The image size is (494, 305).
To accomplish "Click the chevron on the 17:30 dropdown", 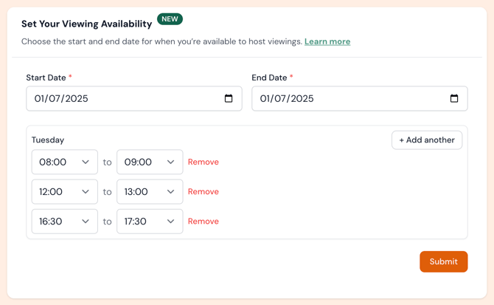I will click(x=170, y=222).
